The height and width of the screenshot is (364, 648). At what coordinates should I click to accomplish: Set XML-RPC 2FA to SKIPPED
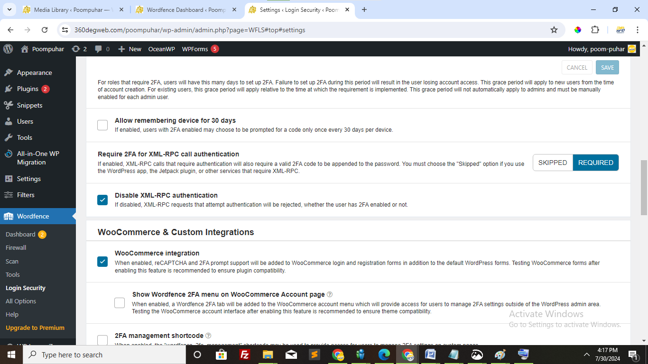553,163
